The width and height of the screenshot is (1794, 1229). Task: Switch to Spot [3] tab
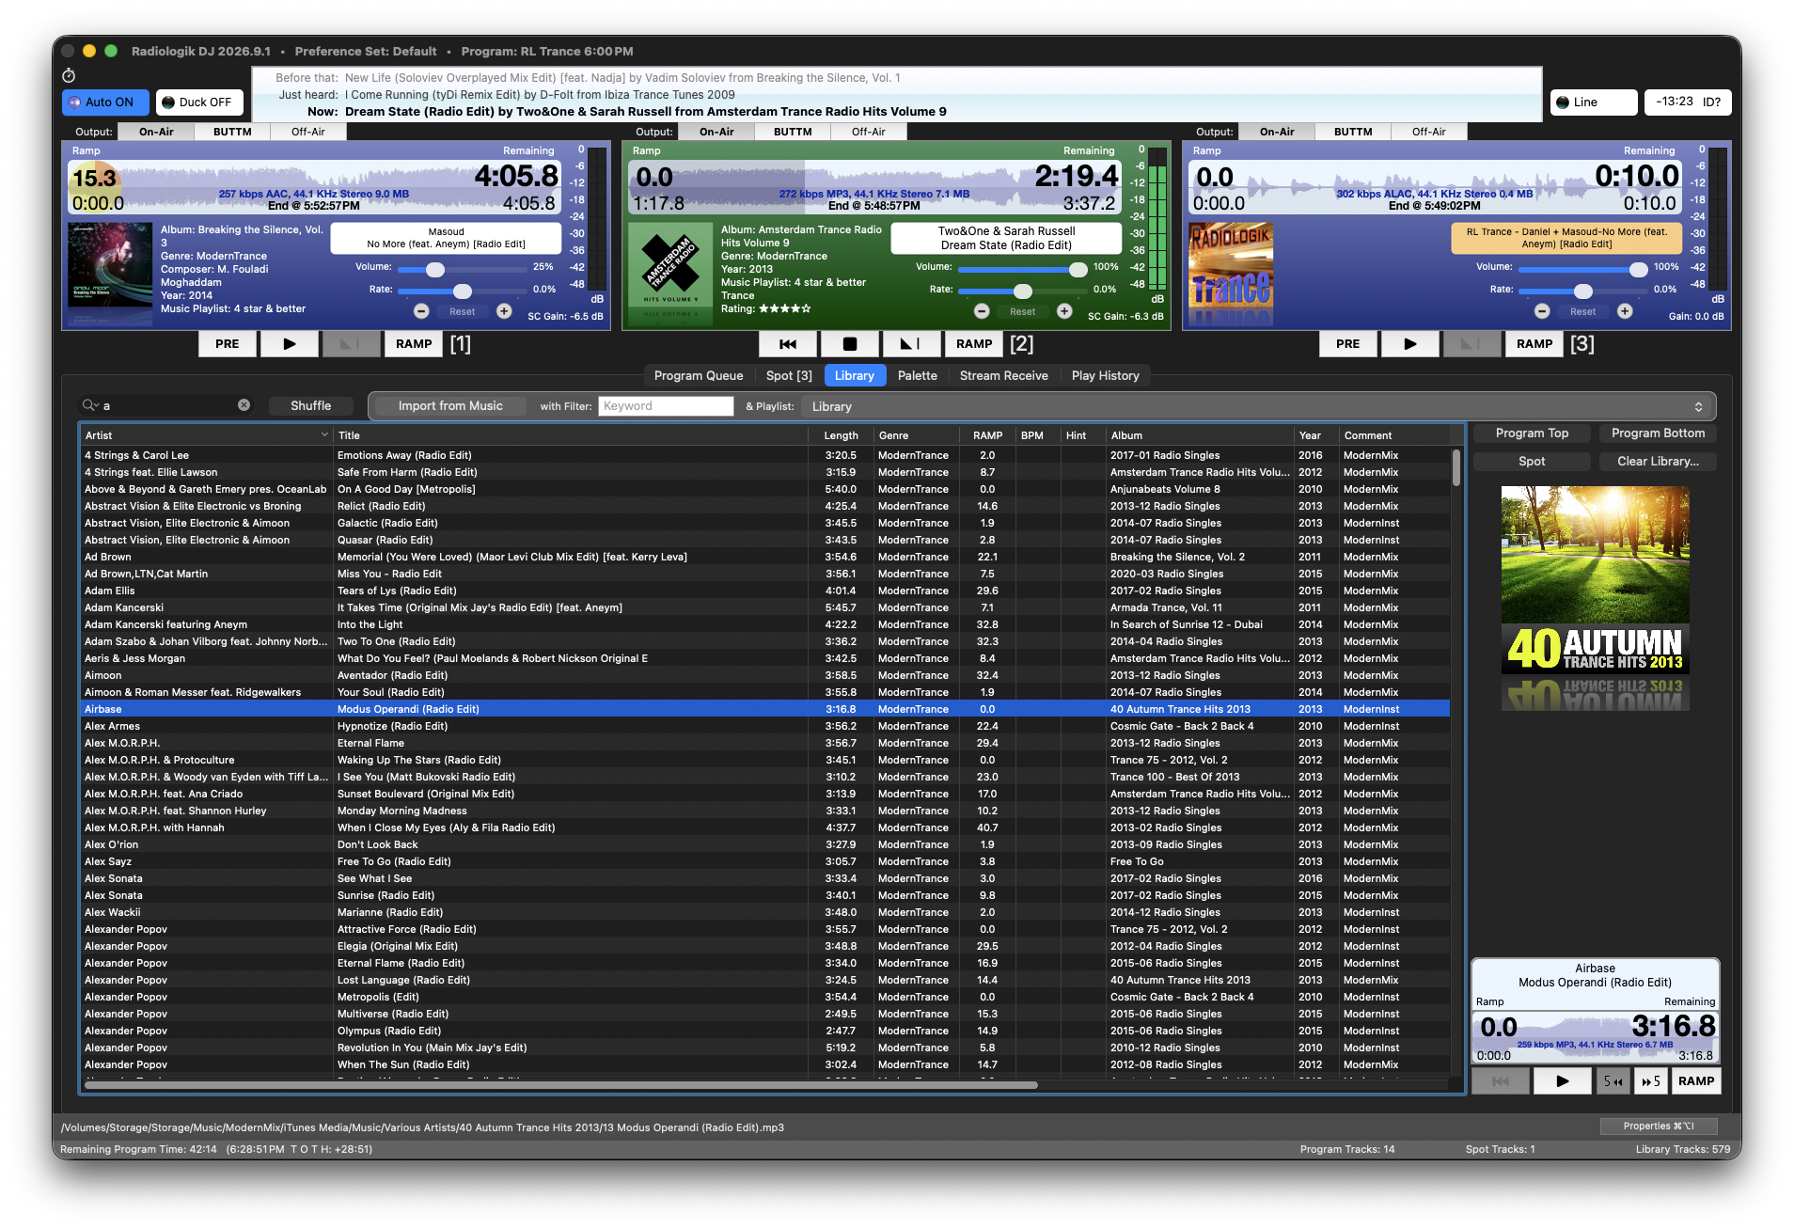click(x=789, y=375)
